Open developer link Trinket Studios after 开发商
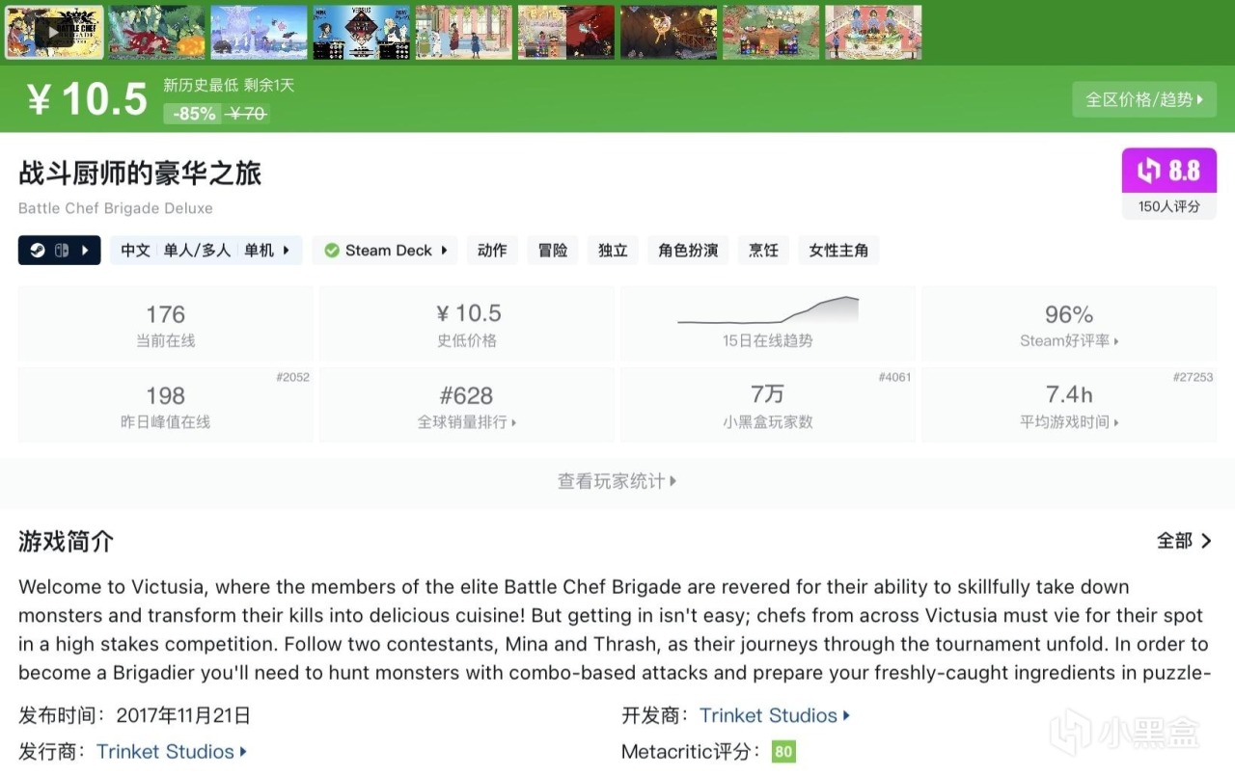 tap(775, 715)
